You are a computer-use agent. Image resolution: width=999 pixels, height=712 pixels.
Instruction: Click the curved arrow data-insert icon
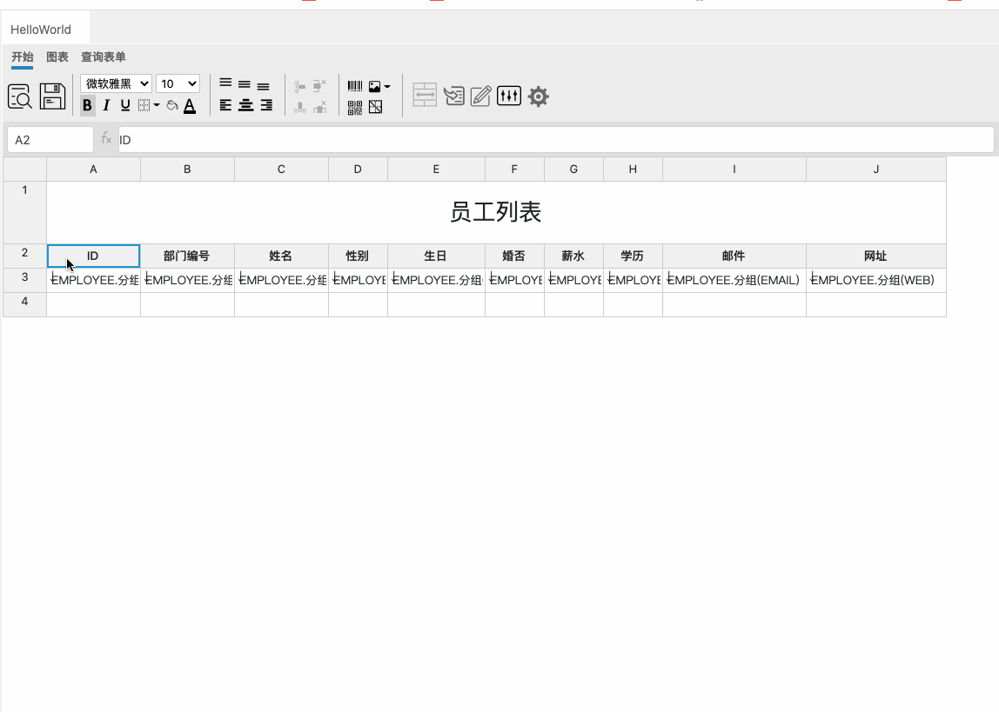tap(453, 96)
